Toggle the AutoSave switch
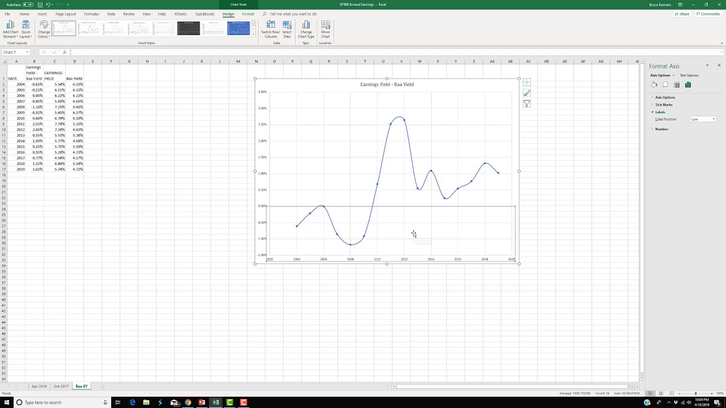Screen dimensions: 726x408 tap(28, 5)
